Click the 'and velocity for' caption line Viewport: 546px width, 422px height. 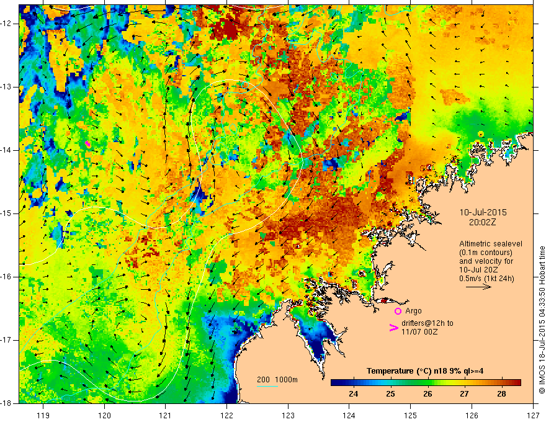pos(486,261)
